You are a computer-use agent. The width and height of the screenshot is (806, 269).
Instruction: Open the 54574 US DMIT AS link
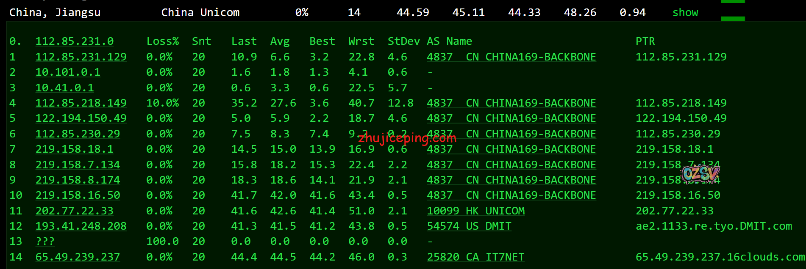point(469,226)
